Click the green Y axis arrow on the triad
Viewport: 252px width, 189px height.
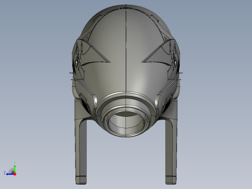[x=15, y=169]
